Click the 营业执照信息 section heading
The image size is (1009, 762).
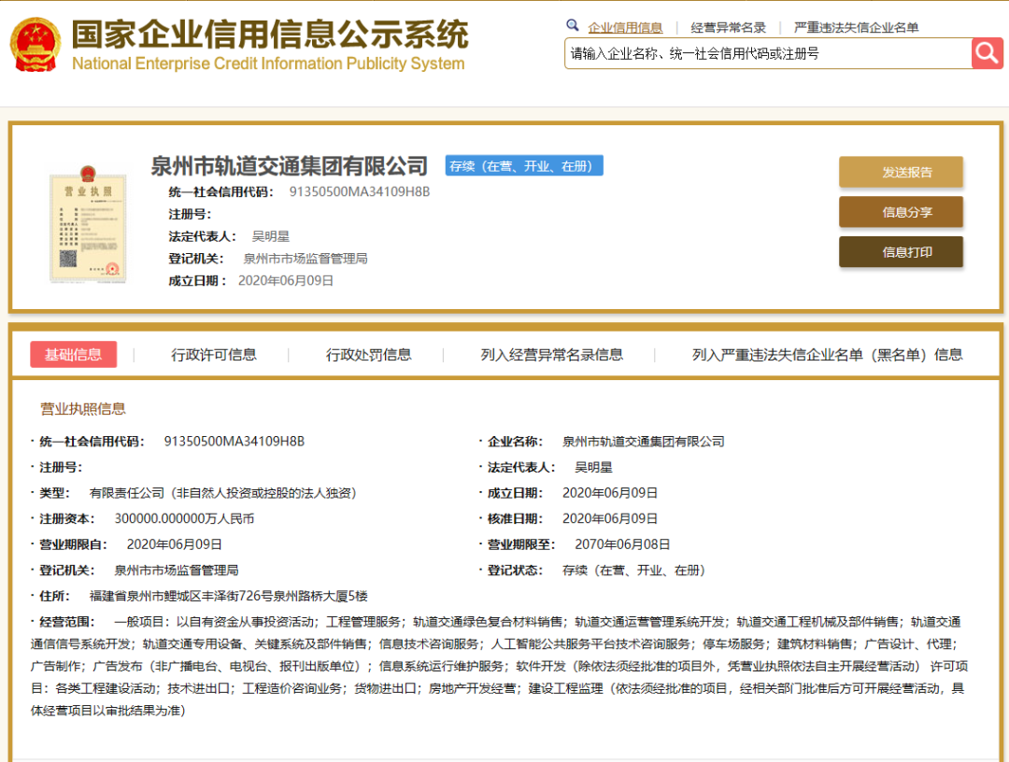(82, 409)
